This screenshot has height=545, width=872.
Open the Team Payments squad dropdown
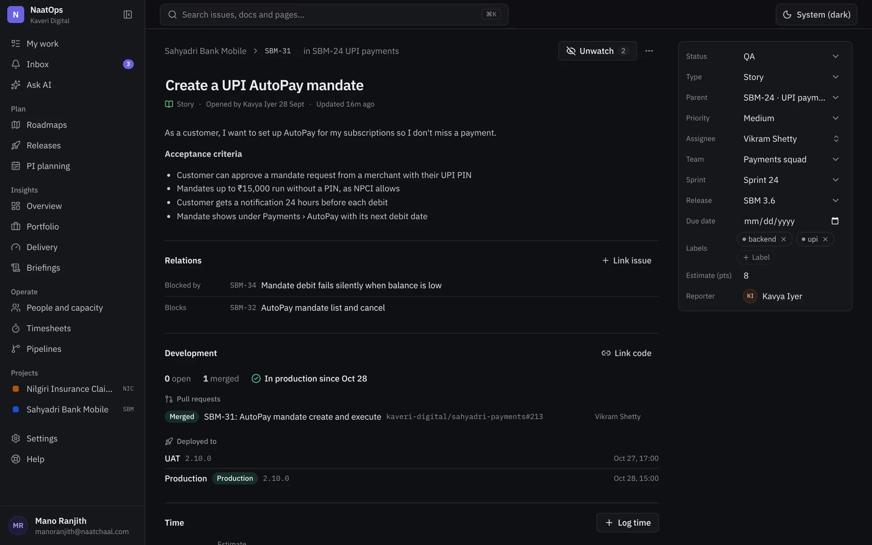pos(791,159)
